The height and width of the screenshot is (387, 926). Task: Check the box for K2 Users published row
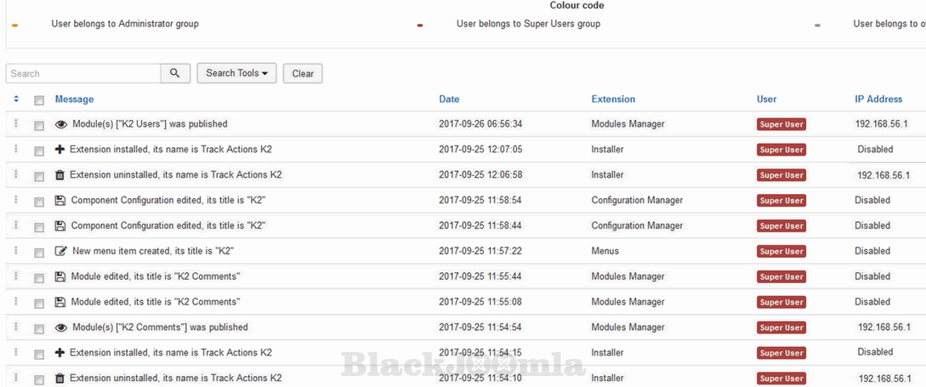click(x=39, y=125)
